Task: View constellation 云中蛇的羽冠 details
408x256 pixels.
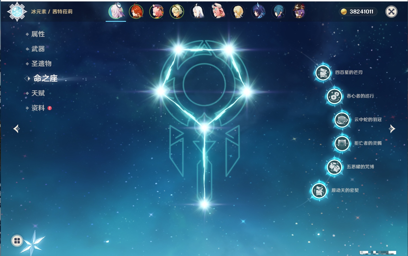Action: 342,120
